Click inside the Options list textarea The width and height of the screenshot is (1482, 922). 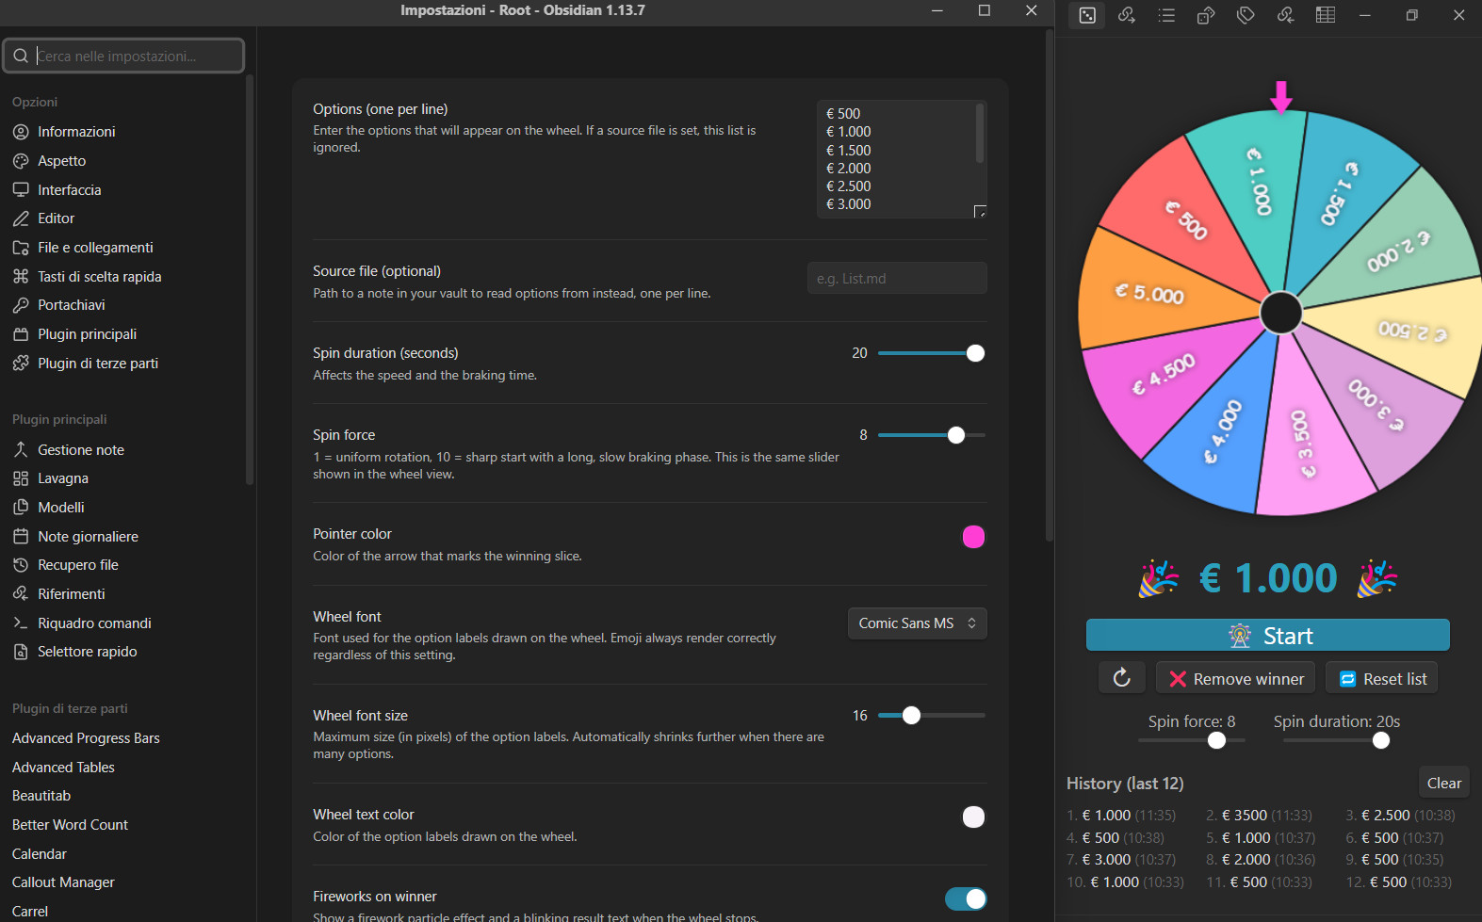tap(902, 159)
